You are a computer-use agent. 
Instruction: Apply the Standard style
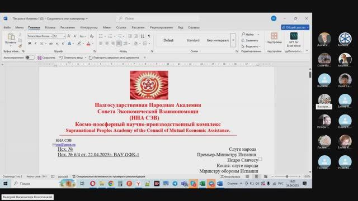pos(193,40)
